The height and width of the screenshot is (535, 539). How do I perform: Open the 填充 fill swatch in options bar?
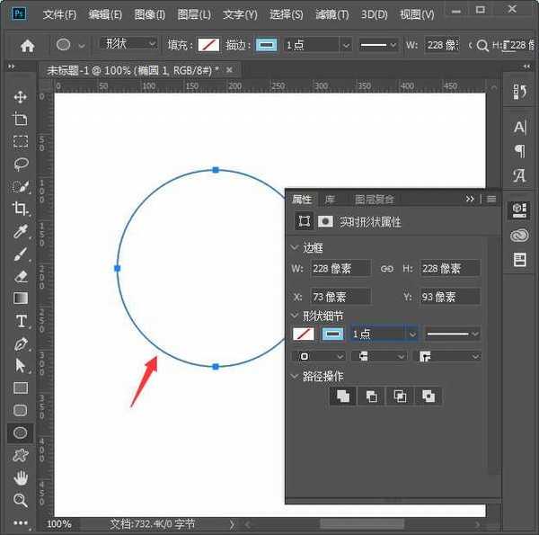point(208,44)
